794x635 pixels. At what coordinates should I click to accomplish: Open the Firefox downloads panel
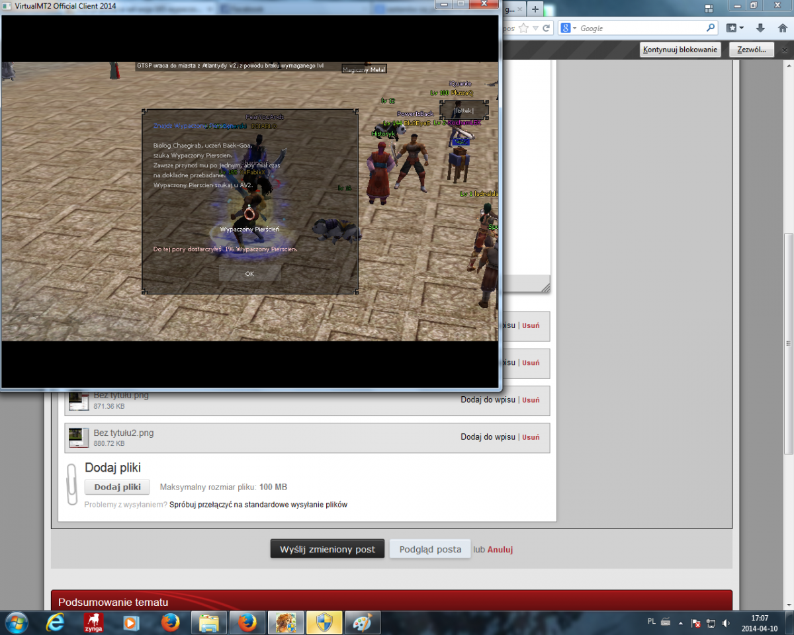760,28
